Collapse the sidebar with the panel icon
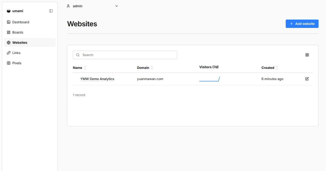 (x=51, y=11)
